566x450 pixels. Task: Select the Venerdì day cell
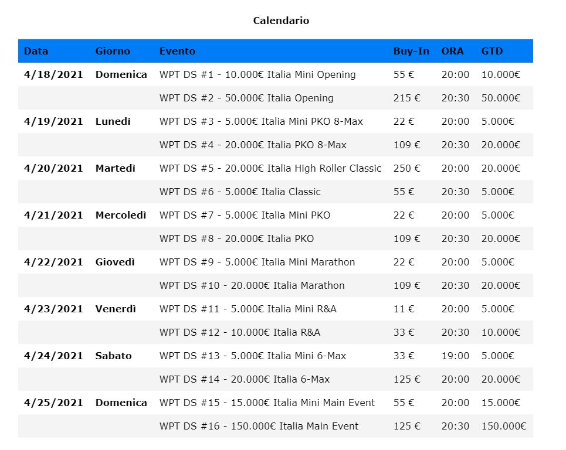pyautogui.click(x=116, y=309)
